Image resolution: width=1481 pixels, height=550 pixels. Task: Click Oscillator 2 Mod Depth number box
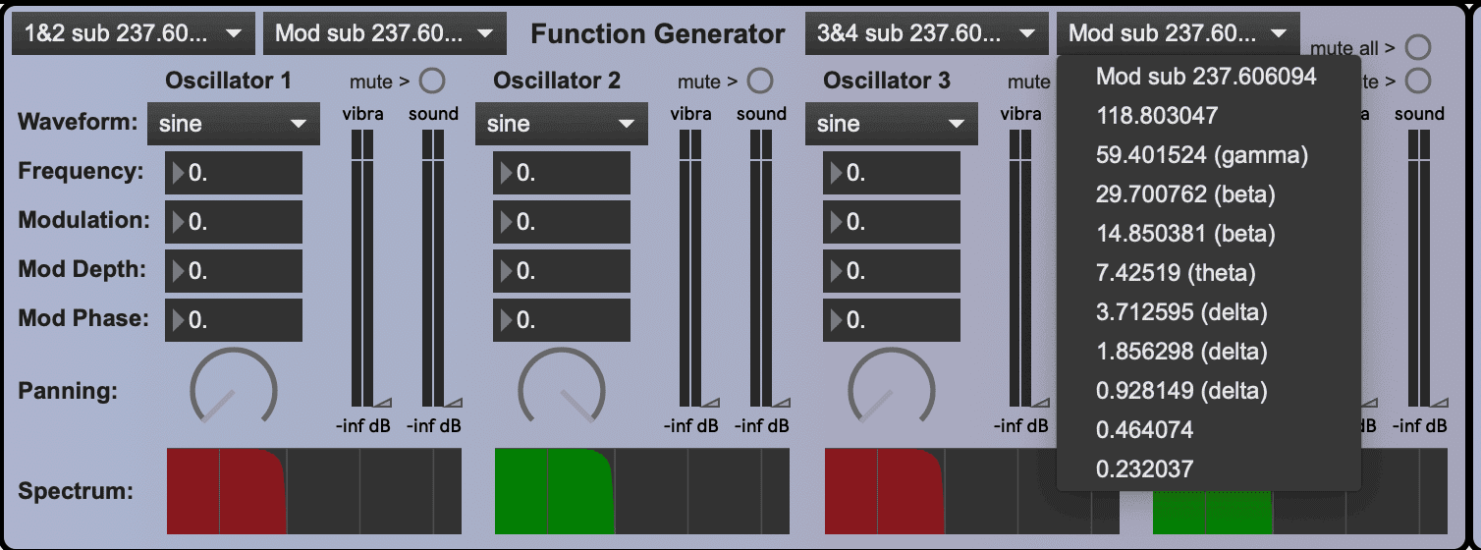(562, 271)
